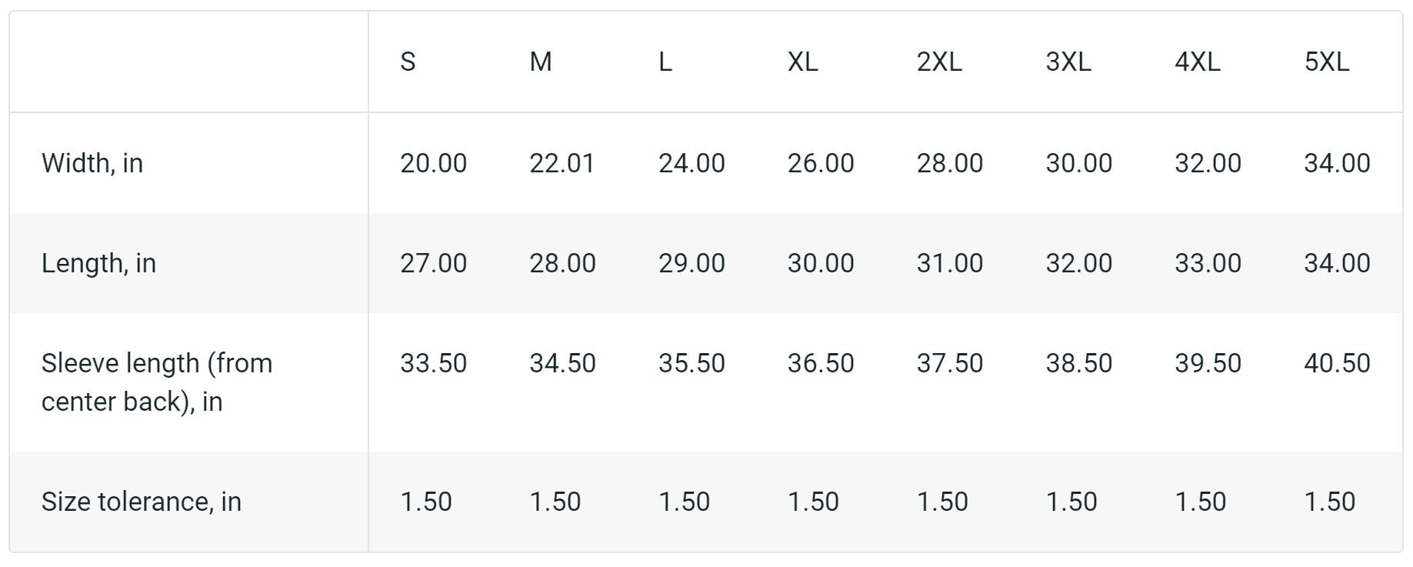
Task: Click the L size column header
Action: pyautogui.click(x=665, y=62)
